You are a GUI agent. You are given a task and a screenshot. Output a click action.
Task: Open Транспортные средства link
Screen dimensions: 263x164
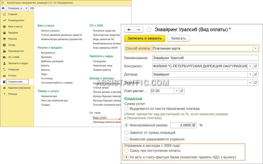(x=106, y=35)
